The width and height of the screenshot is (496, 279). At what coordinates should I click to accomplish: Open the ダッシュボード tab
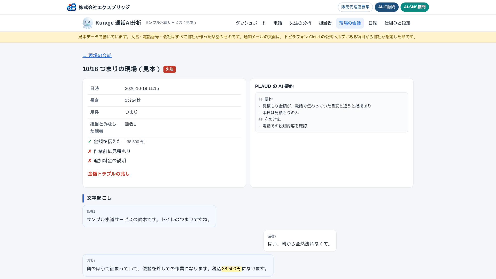pos(251,23)
